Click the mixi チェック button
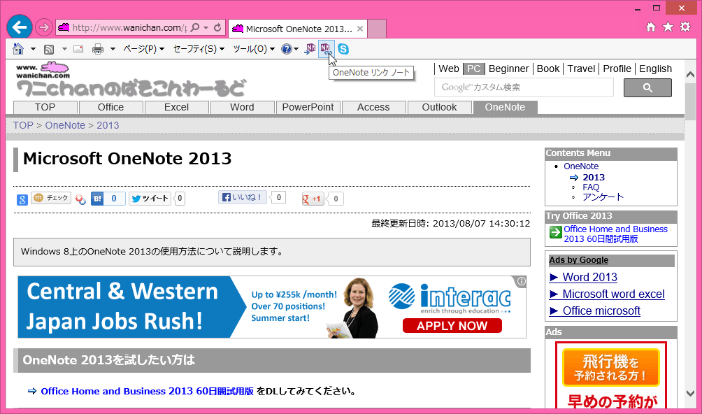Viewport: 702px width, 414px height. (x=51, y=198)
